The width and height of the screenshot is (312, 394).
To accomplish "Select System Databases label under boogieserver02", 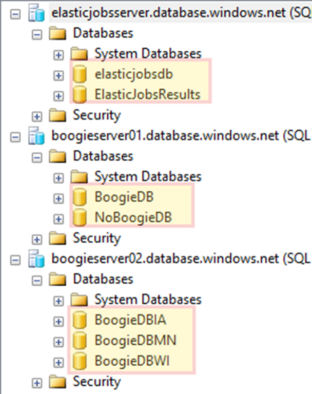I will click(x=148, y=300).
